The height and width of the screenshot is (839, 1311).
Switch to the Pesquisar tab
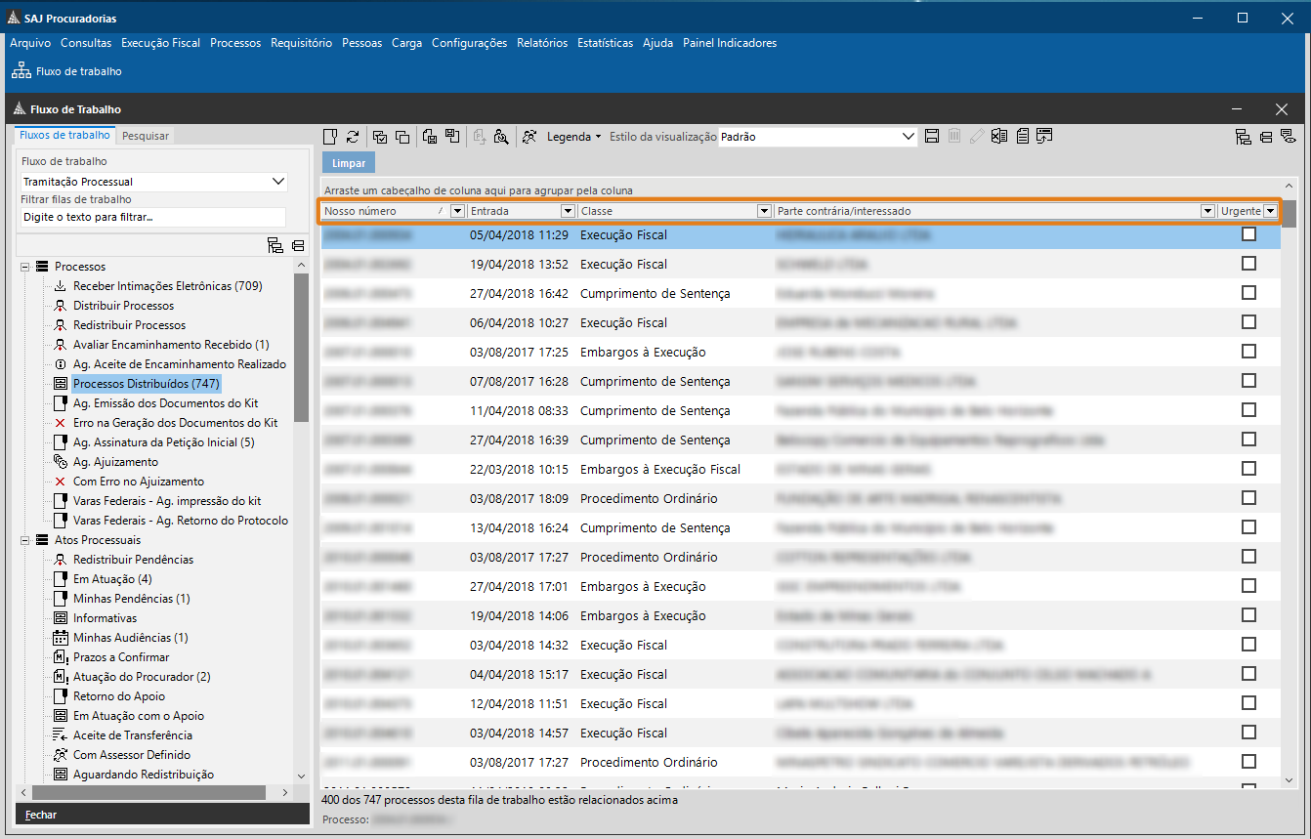pos(145,136)
